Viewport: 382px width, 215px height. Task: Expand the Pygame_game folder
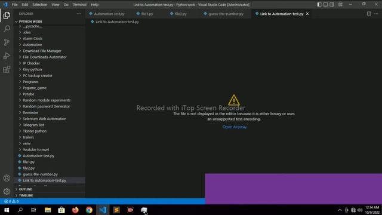[x=35, y=88]
